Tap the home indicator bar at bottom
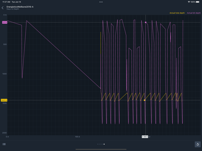This screenshot has width=202, height=151. 101,149
